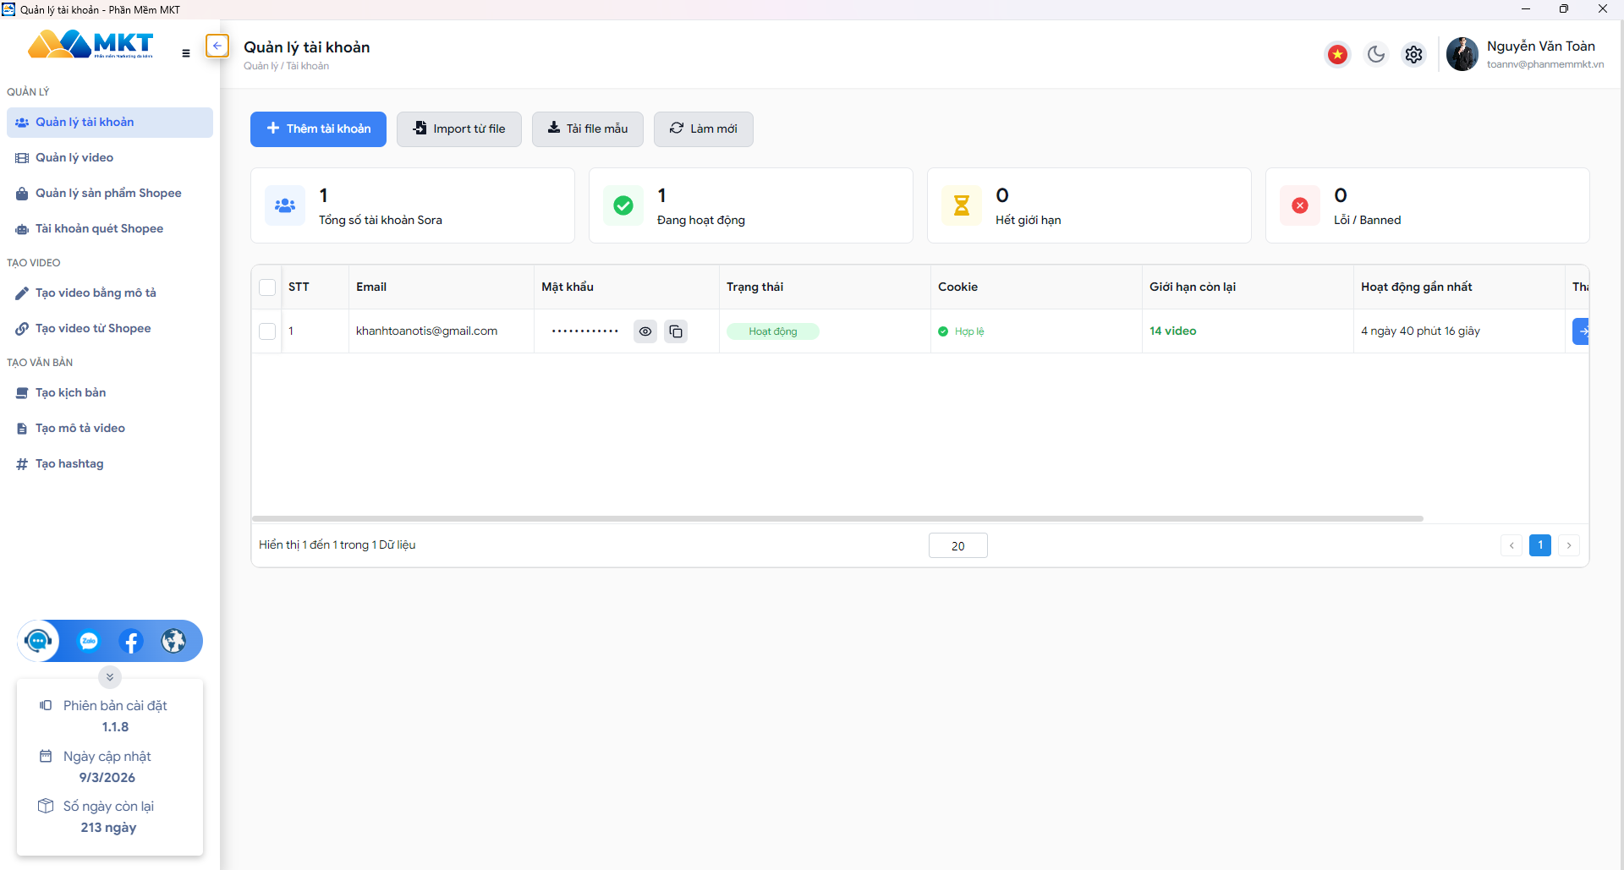This screenshot has width=1624, height=870.
Task: Open the website globe icon
Action: tap(173, 642)
